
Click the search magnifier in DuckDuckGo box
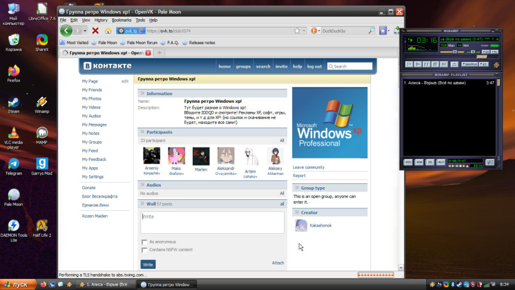pos(371,31)
